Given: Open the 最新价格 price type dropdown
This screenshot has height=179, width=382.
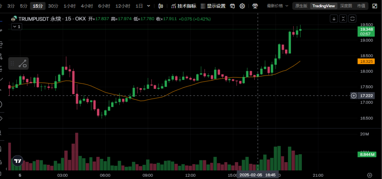Looking at the screenshot, I should 277,6.
